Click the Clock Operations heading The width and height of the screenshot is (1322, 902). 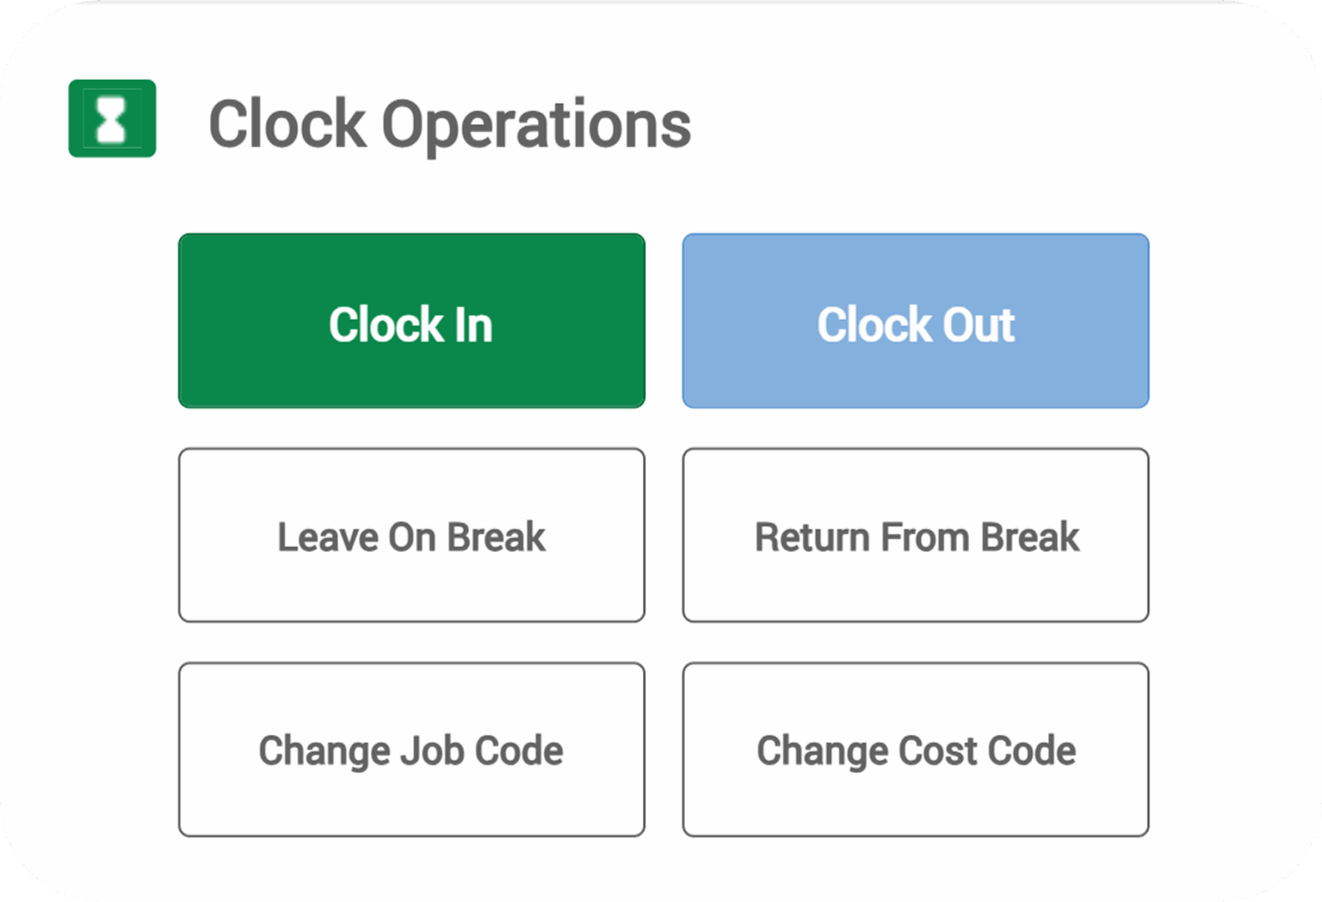pos(450,123)
